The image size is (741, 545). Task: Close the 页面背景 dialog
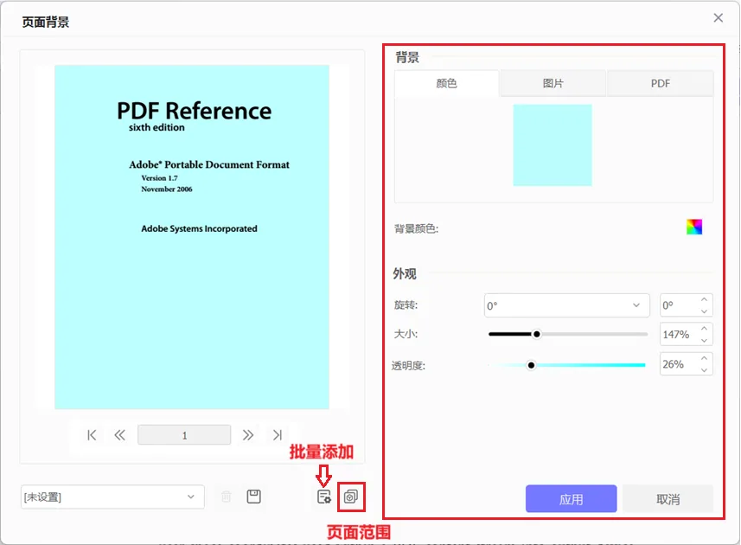pyautogui.click(x=719, y=18)
